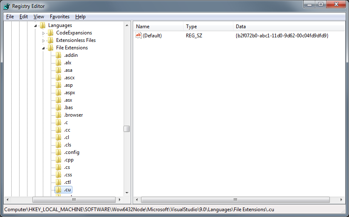
Task: Click the .config folder icon
Action: [59, 152]
